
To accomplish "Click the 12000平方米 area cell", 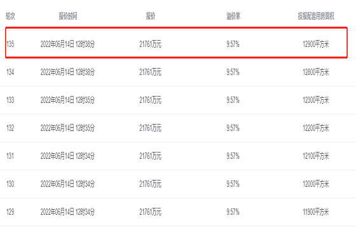I will (316, 184).
